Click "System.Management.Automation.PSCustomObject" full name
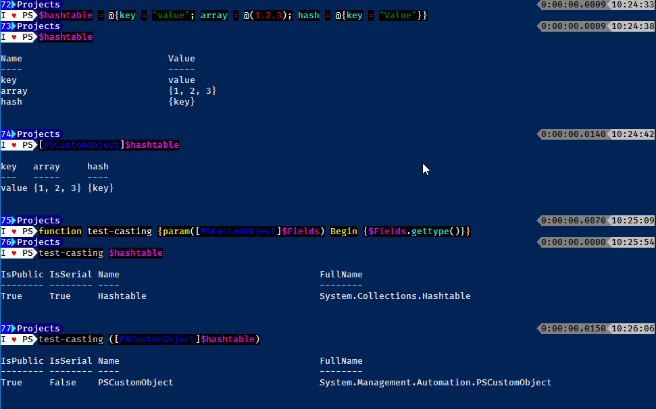Image resolution: width=656 pixels, height=409 pixels. [x=436, y=382]
